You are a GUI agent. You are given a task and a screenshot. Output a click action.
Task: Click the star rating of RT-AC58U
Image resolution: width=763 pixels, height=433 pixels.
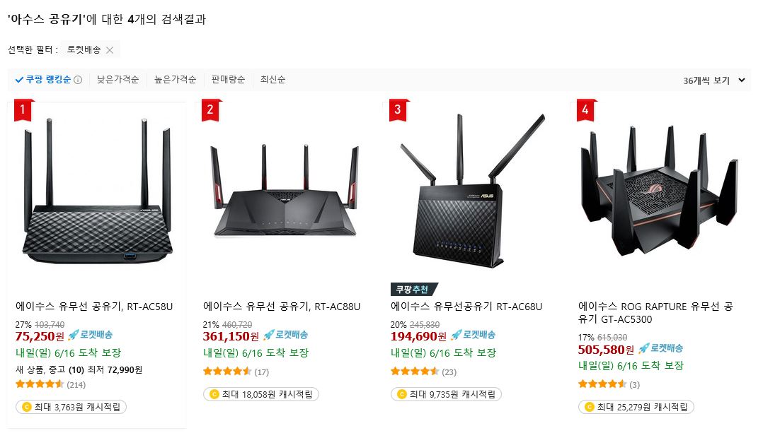tap(40, 384)
